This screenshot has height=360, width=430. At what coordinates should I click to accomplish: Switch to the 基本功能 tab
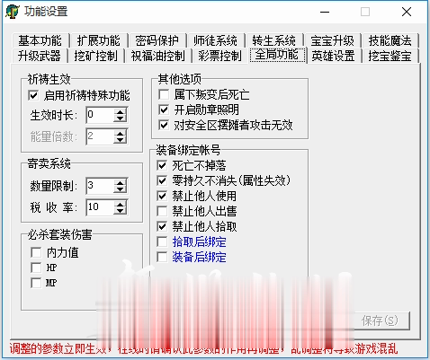pos(40,40)
